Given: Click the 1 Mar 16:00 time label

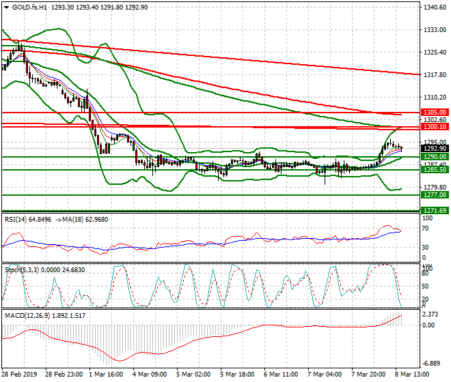Looking at the screenshot, I should pos(107,374).
